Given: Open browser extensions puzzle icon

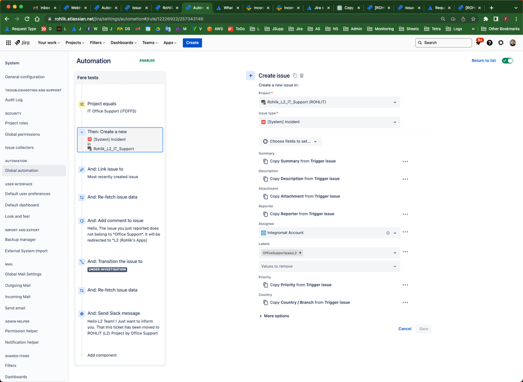Looking at the screenshot, I should pyautogui.click(x=486, y=19).
